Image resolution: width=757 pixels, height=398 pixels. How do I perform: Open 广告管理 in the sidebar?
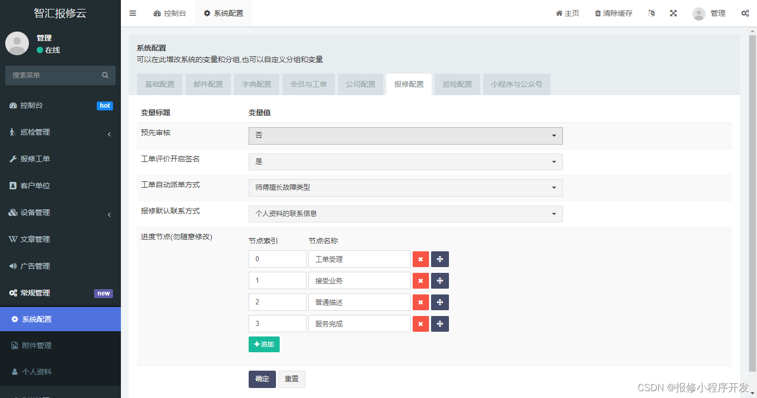[60, 266]
